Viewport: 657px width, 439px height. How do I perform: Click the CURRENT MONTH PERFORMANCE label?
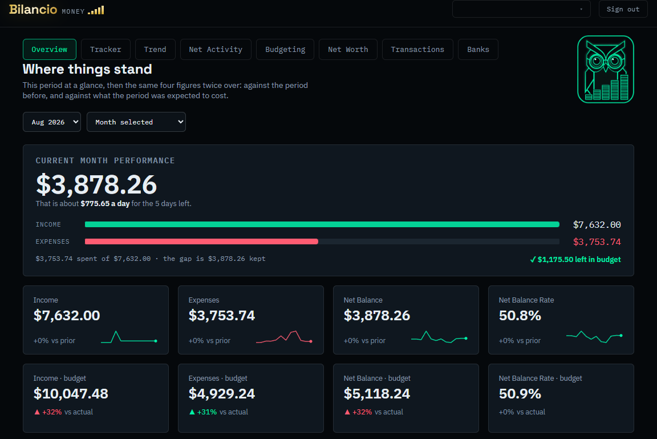click(105, 160)
